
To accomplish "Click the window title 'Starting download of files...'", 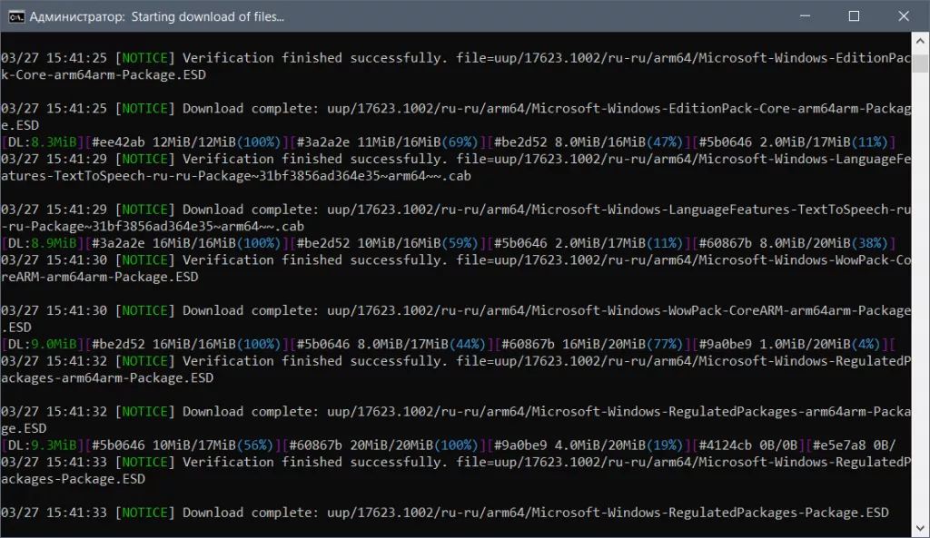I will pyautogui.click(x=208, y=16).
